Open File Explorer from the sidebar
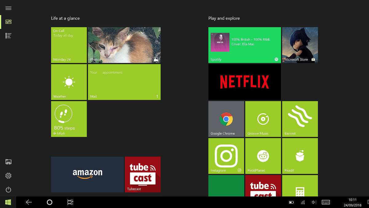369x208 pixels. [8, 162]
